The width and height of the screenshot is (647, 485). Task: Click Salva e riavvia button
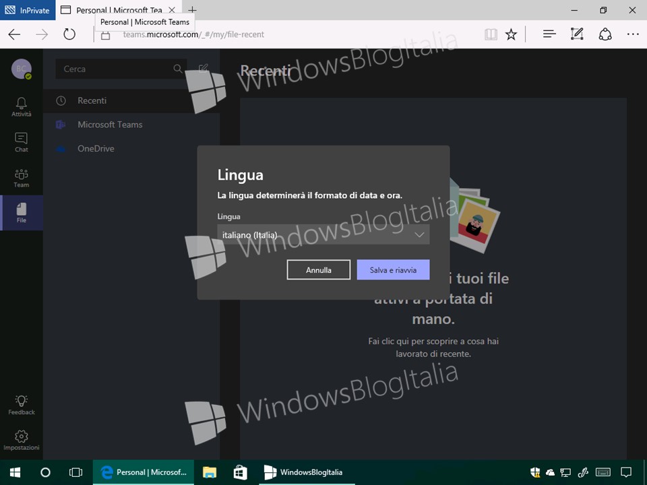[393, 269]
